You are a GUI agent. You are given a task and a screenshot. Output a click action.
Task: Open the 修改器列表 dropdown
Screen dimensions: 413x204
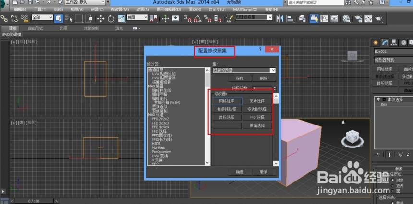coord(393,60)
